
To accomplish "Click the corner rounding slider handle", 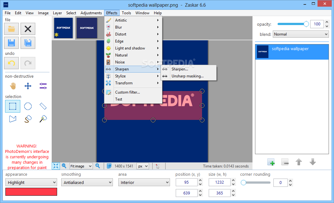I will coord(243,183).
